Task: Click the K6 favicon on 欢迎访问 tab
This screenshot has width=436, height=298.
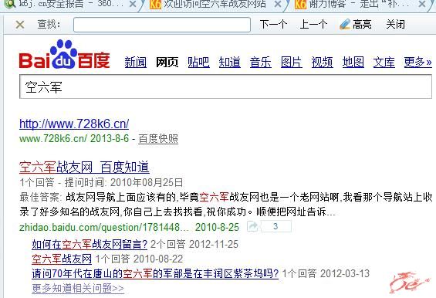Action: pos(155,4)
